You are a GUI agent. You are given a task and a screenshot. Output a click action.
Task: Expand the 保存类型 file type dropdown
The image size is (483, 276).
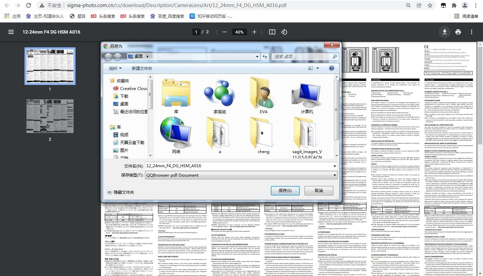pos(335,175)
